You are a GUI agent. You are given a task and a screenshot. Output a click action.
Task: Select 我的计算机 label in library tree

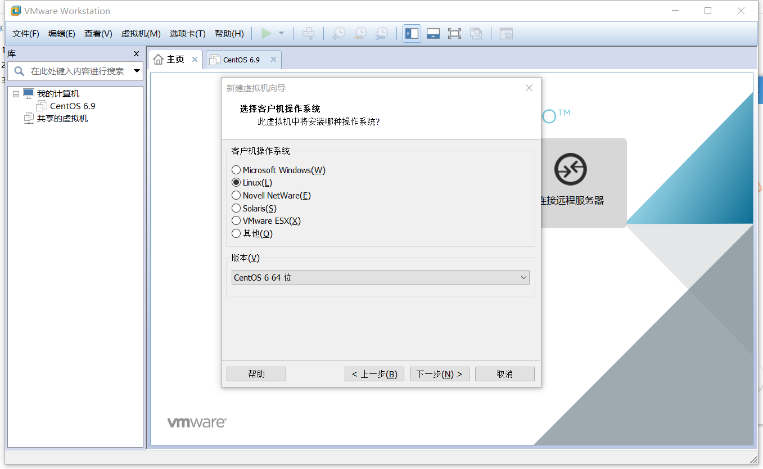(x=58, y=94)
